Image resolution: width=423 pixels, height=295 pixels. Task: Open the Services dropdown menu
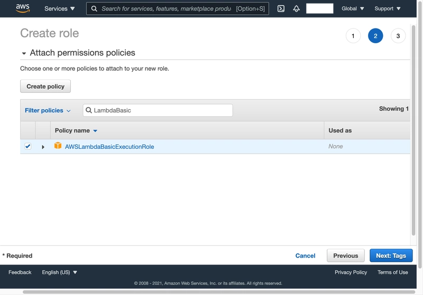[x=60, y=8]
